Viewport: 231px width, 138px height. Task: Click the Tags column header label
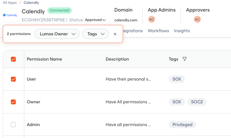point(174,59)
